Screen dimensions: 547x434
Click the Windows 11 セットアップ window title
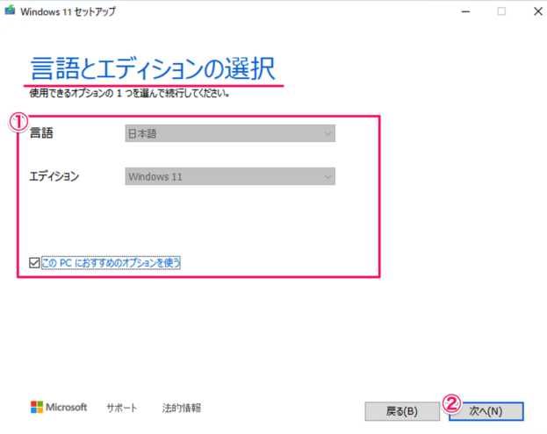pos(68,12)
